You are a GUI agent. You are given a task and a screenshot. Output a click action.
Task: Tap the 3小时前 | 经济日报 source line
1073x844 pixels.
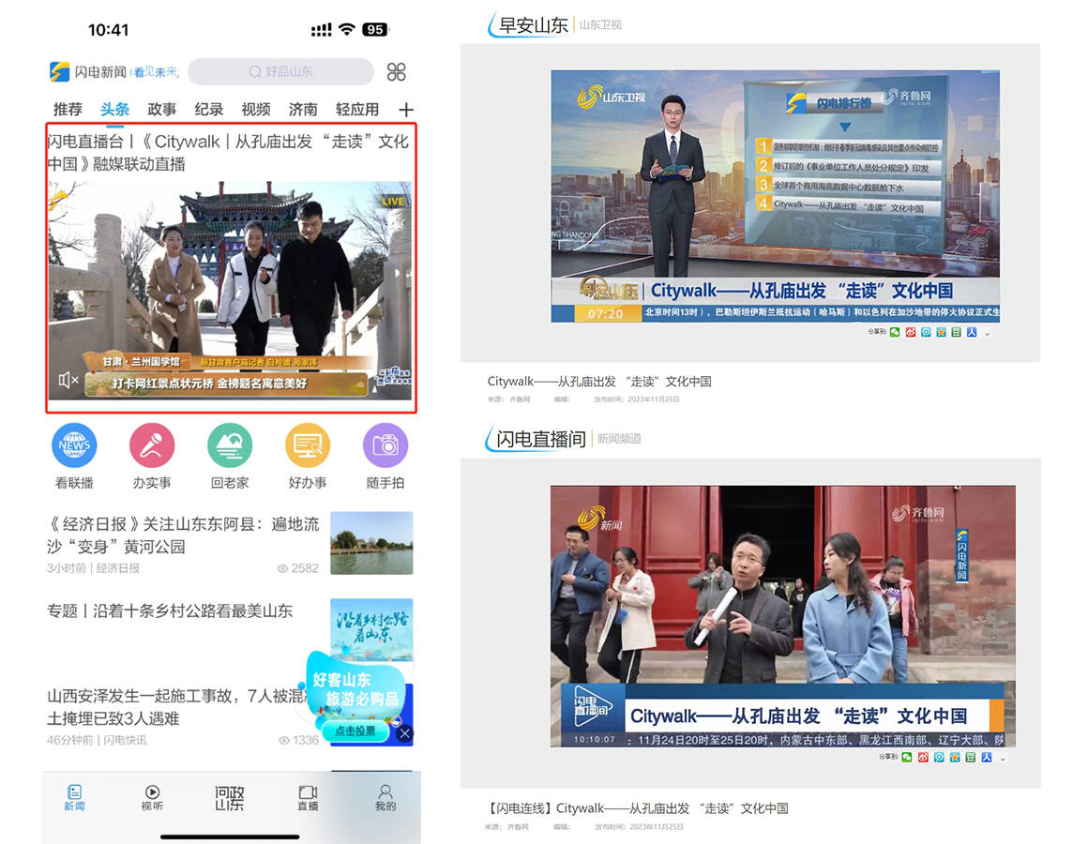click(x=93, y=568)
